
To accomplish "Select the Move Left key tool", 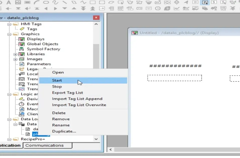I will coord(46,8).
